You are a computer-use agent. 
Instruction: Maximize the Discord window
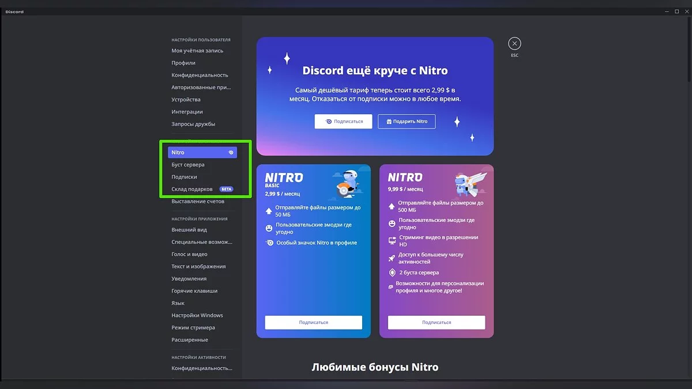point(676,12)
